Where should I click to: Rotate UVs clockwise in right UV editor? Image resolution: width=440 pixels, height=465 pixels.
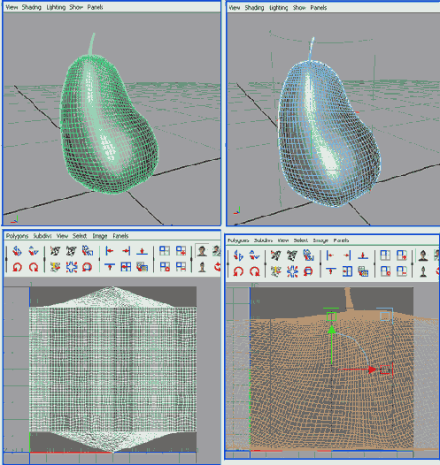point(254,271)
